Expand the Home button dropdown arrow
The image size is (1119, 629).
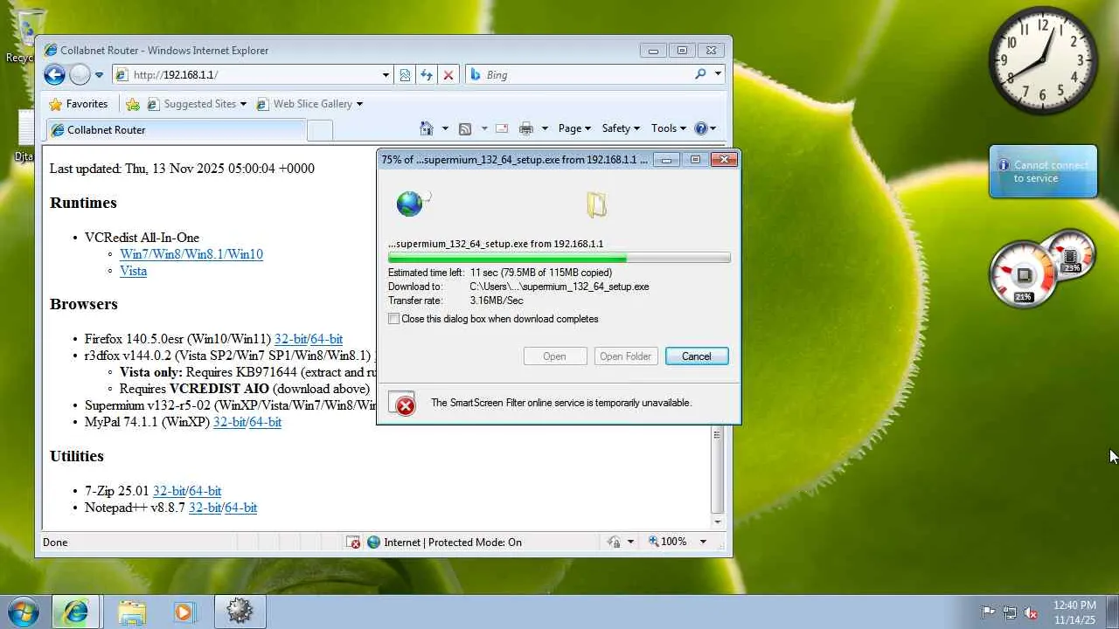tap(444, 128)
